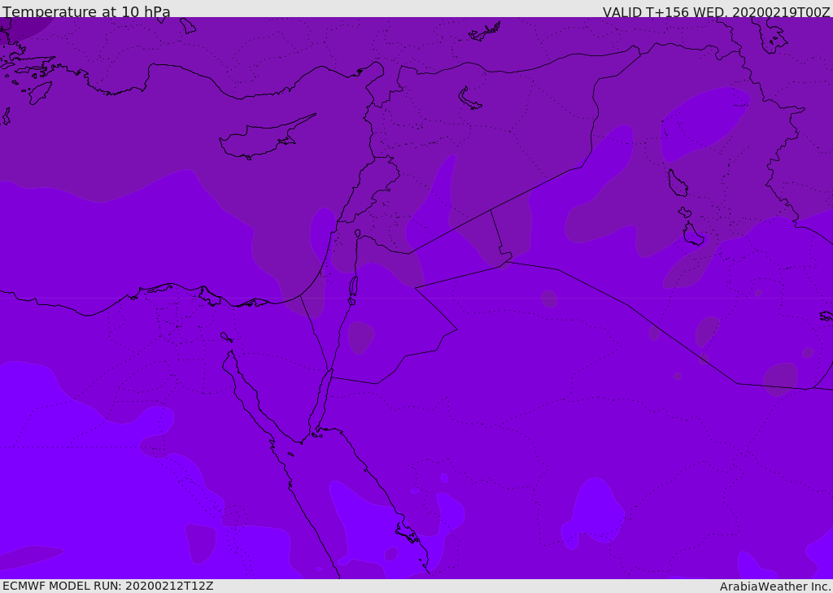Viewport: 833px width, 593px height.
Task: Click the 'VALID T+156 WED. 20200219T00Z' label
Action: click(716, 12)
